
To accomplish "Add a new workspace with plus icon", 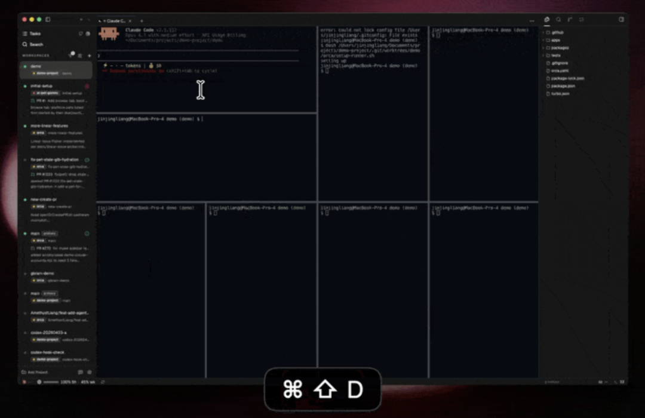I will click(x=89, y=56).
